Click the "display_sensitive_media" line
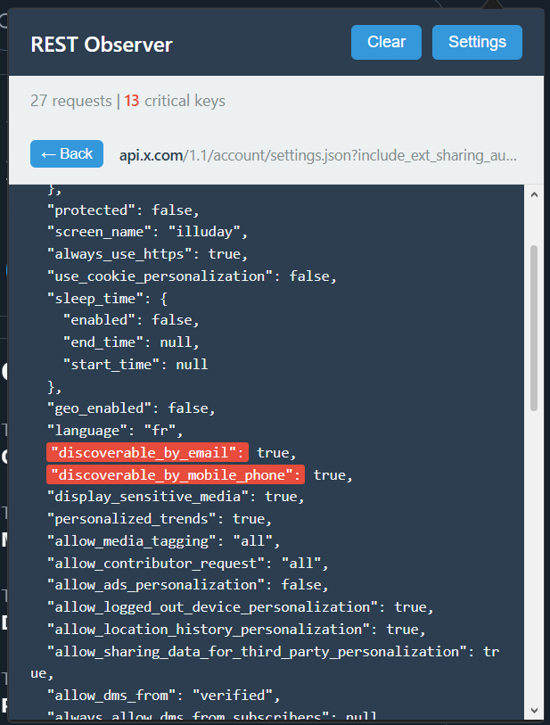 click(176, 497)
